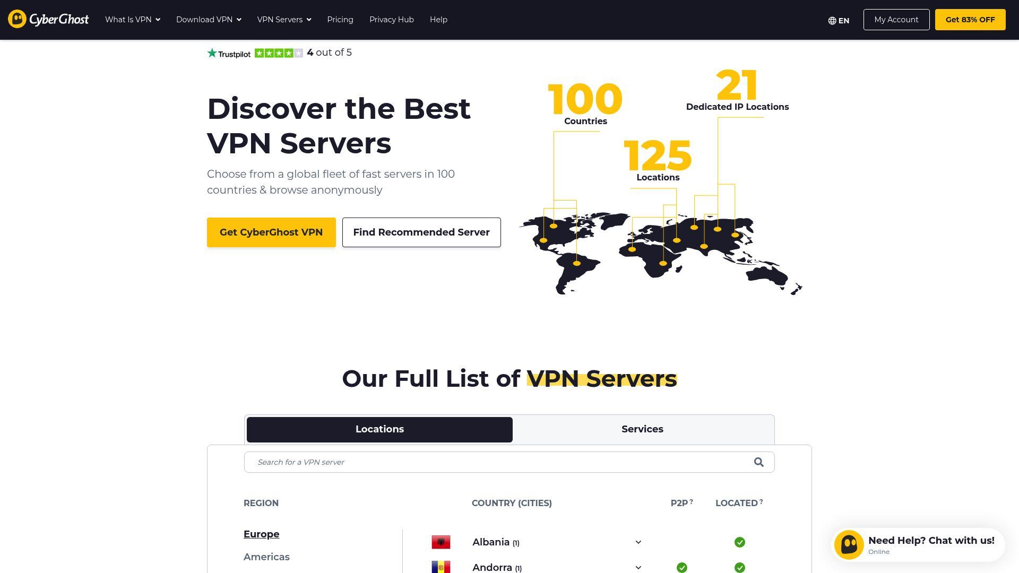Click the Trustpilot logo
Screen dimensions: 1019x573
[229, 53]
